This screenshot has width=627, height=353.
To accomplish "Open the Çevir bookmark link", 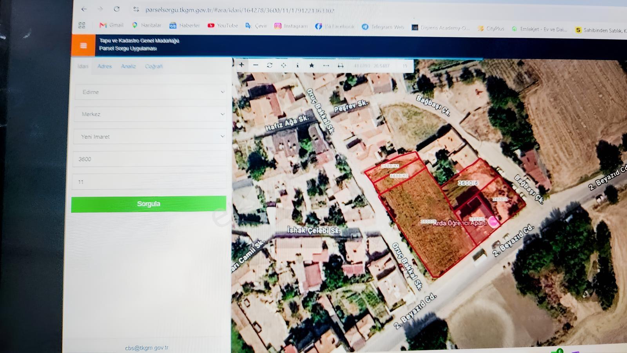I will coord(256,26).
